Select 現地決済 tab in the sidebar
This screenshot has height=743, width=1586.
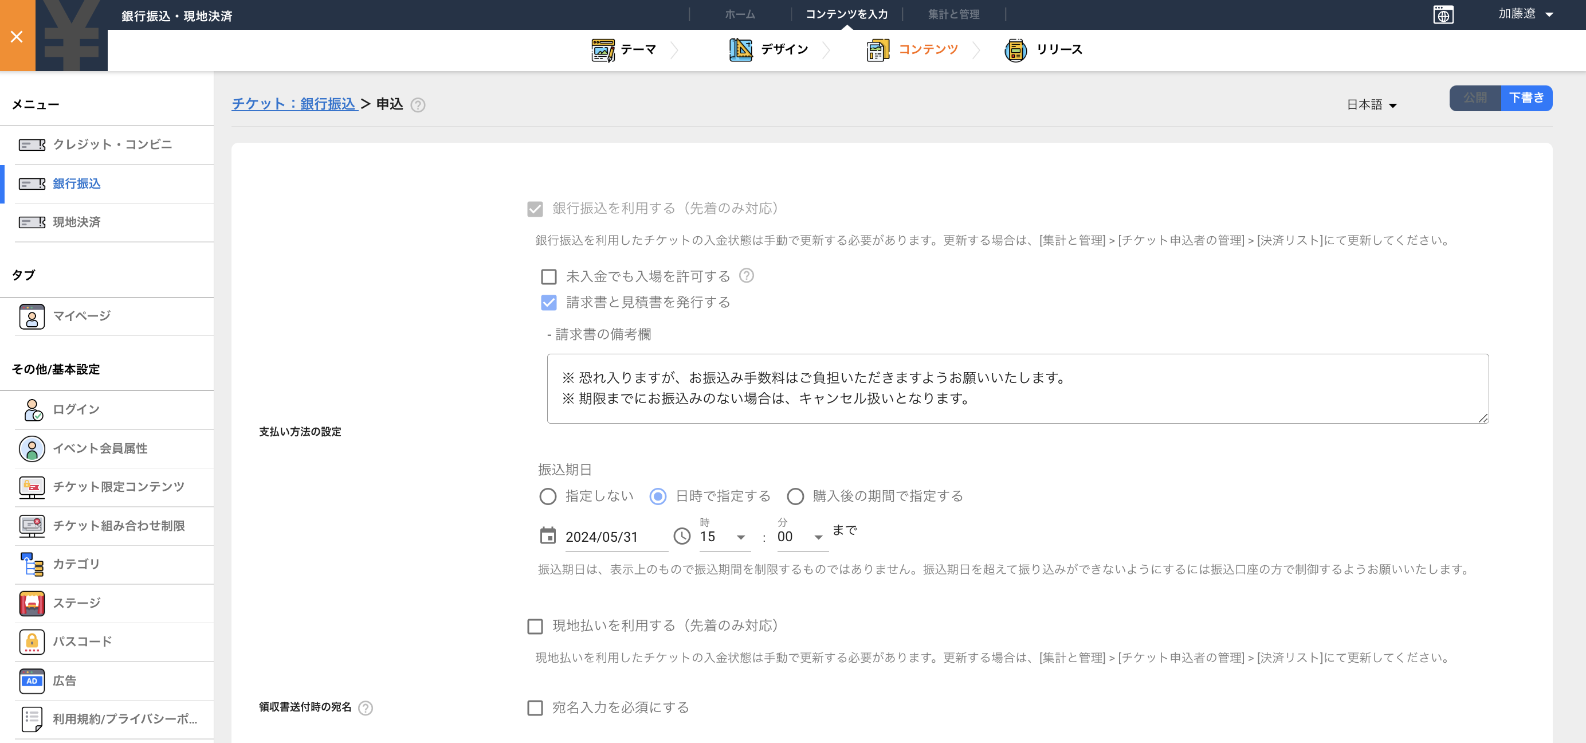(76, 222)
